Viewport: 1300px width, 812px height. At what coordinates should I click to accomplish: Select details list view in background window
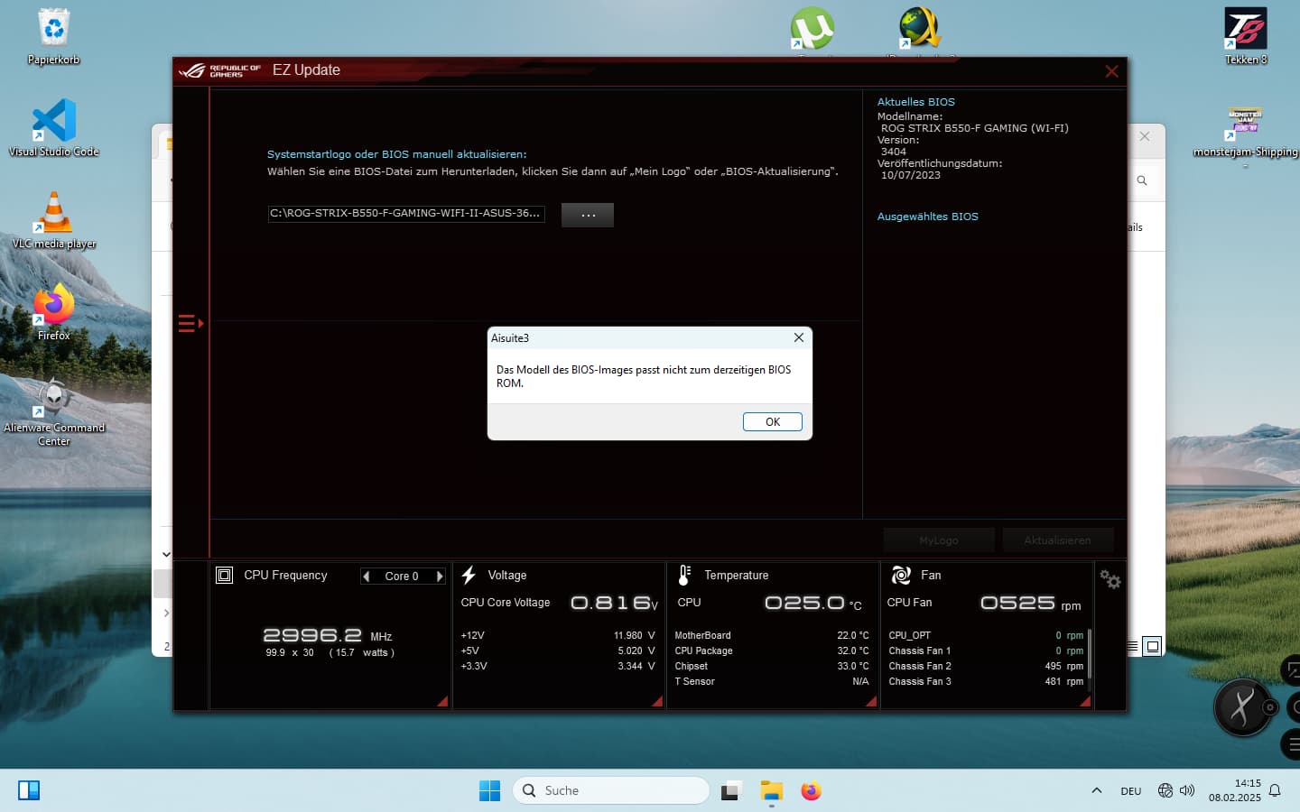point(1134,646)
